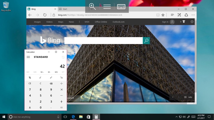This screenshot has width=214, height=120.
Task: Open Task View on the taskbar
Action: 65,117
